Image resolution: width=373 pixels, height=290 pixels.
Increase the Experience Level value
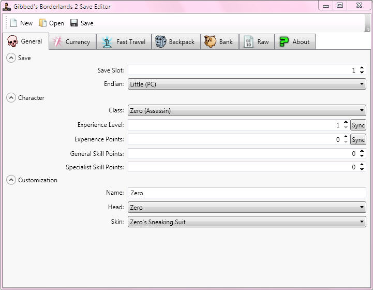pyautogui.click(x=346, y=122)
